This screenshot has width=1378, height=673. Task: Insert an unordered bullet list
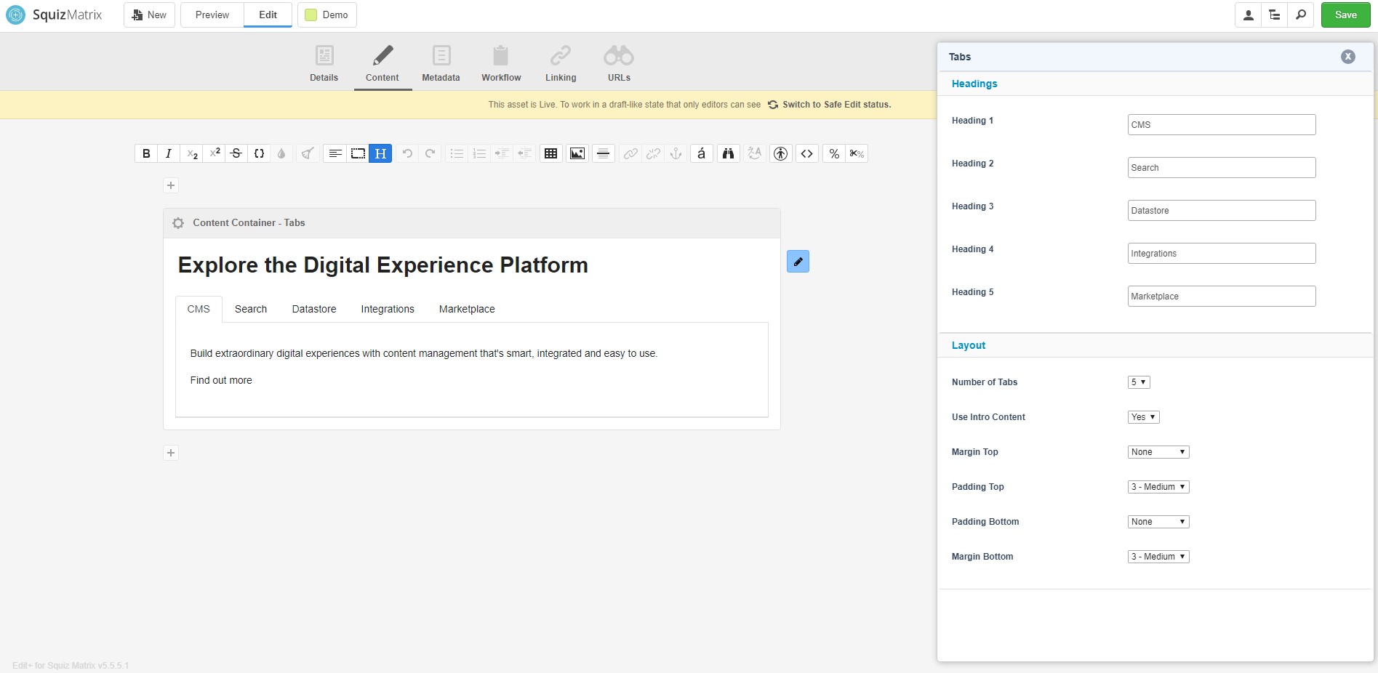[457, 153]
